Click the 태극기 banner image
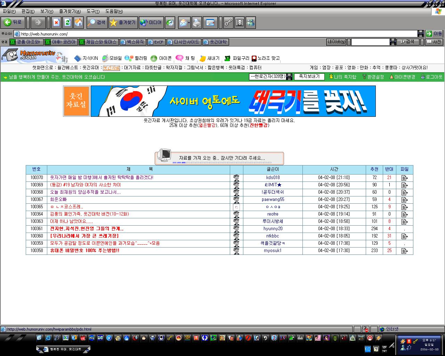 pyautogui.click(x=233, y=101)
